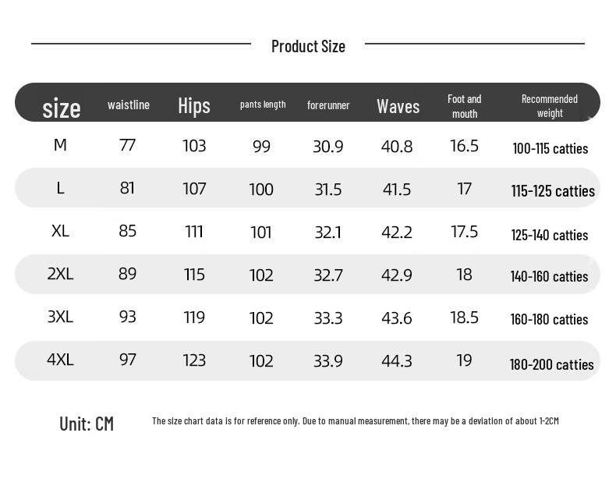Click the Hips column header
Viewport: 616px width, 486px height.
click(194, 105)
